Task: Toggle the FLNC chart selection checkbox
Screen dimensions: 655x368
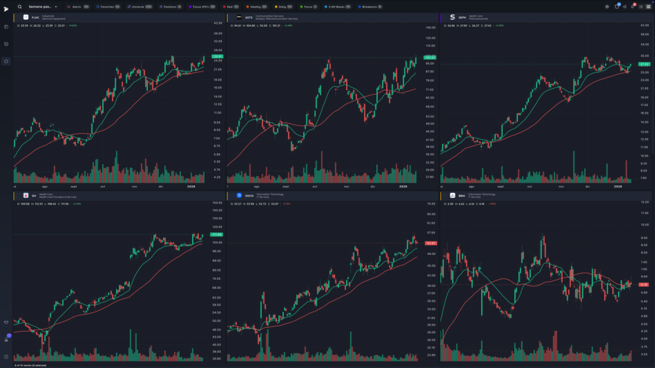Action: (19, 17)
